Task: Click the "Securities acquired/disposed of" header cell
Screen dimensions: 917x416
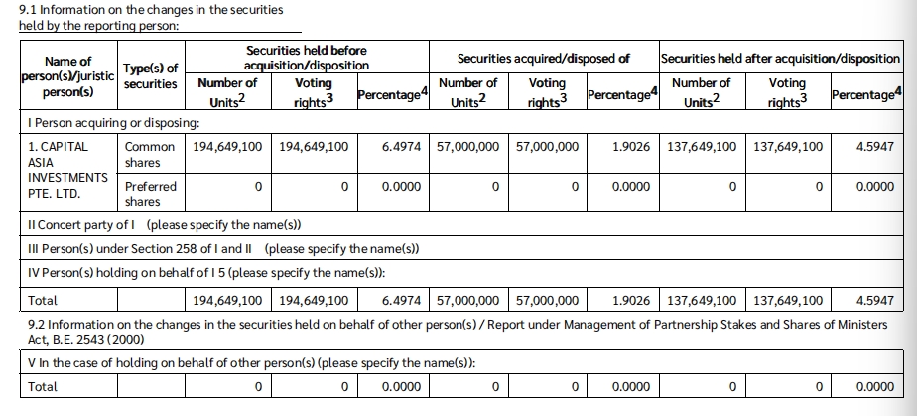Action: (543, 58)
